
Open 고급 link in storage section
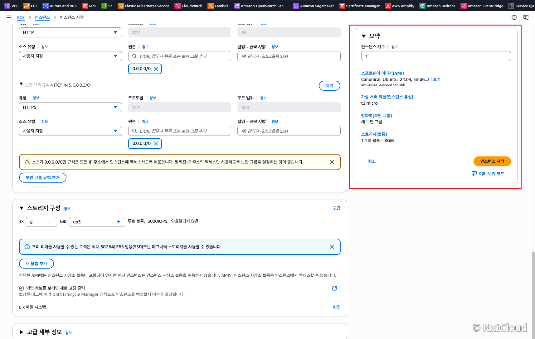[x=337, y=208]
